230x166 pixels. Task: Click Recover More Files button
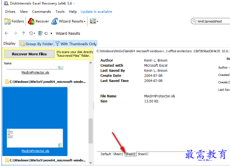[29, 54]
